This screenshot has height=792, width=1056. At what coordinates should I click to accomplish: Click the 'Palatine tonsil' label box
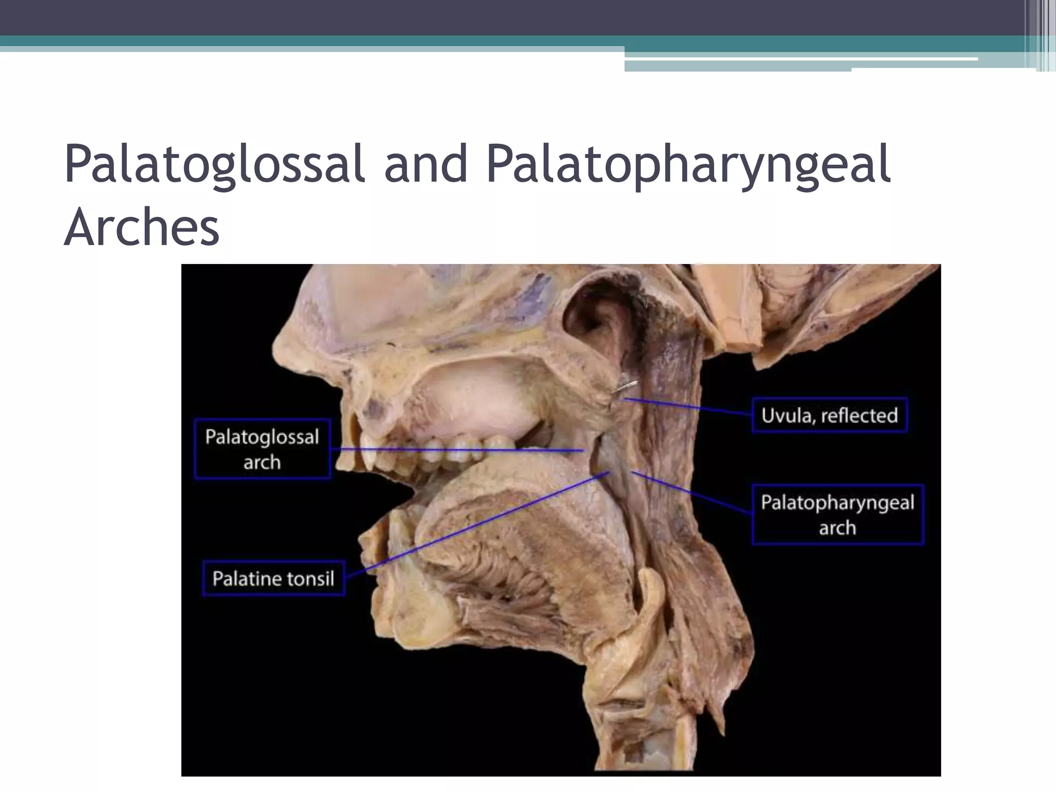coord(273,579)
